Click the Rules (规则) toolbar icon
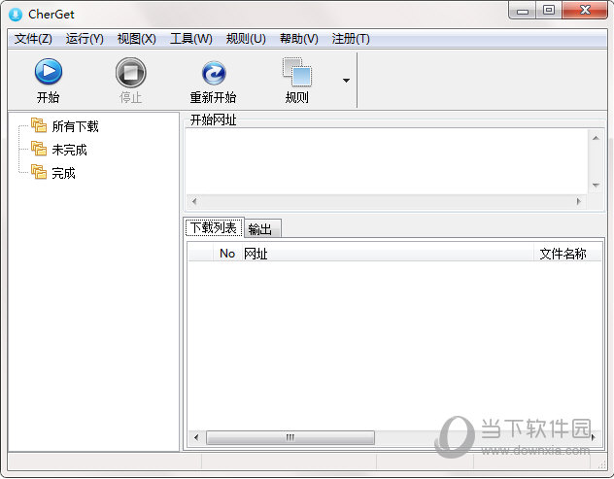The height and width of the screenshot is (479, 614). (x=297, y=72)
